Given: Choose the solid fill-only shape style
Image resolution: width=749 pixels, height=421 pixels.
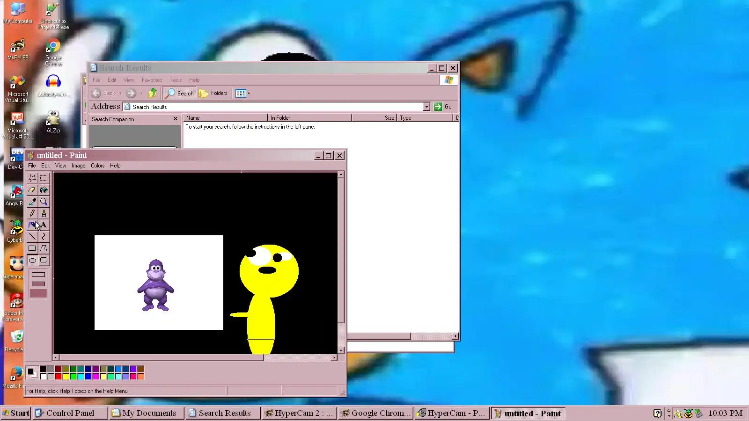Looking at the screenshot, I should point(38,293).
